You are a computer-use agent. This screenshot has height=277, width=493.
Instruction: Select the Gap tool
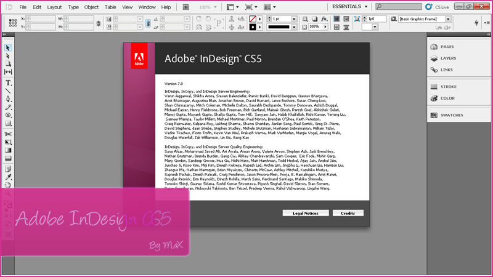click(x=8, y=72)
